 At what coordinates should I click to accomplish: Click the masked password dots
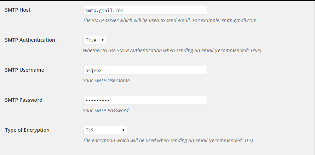tap(97, 100)
